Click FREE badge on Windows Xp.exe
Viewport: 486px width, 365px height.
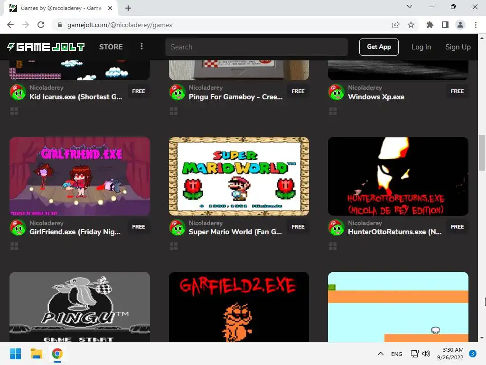click(457, 91)
